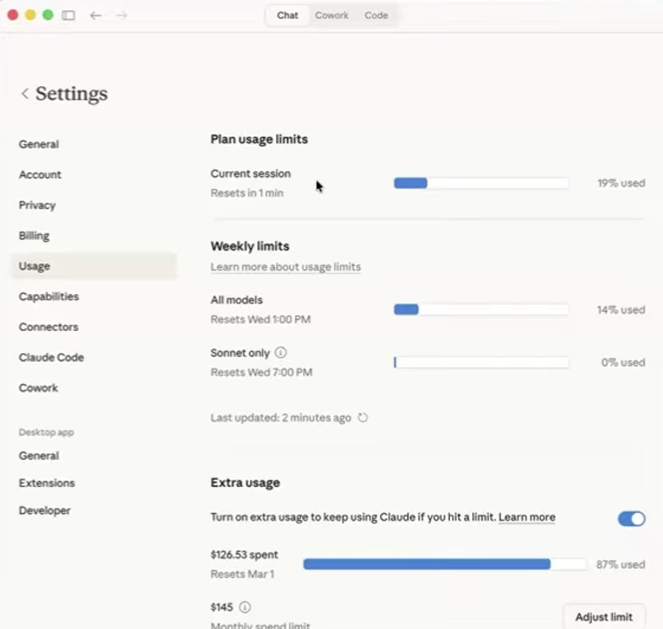Open Learn more about usage limits link

click(x=285, y=267)
